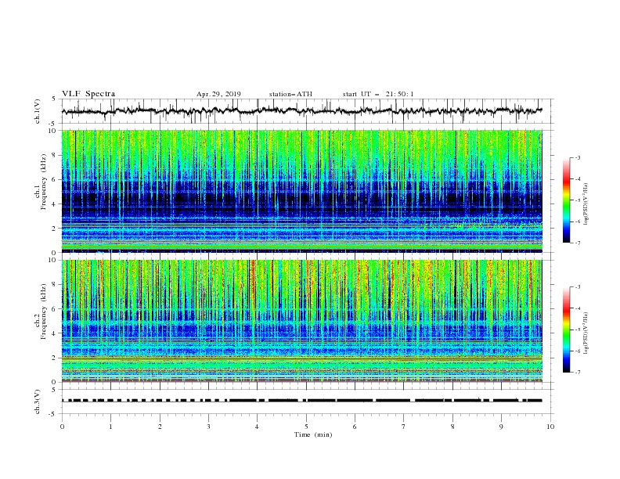Click the "VLF Spectra" title text

click(88, 94)
